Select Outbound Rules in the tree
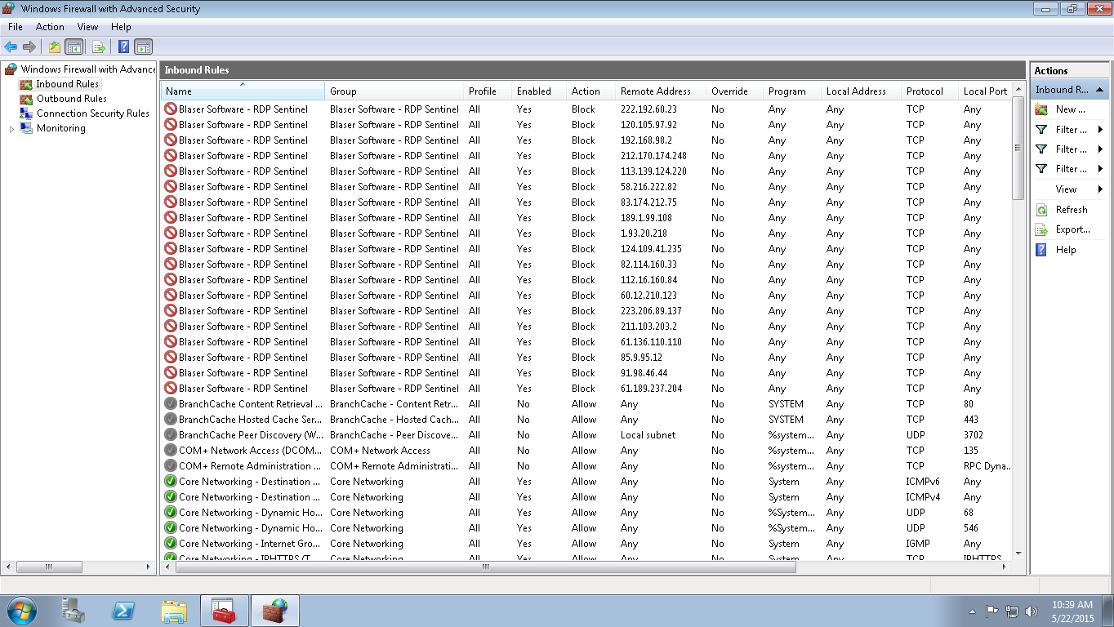The height and width of the screenshot is (627, 1114). point(72,99)
